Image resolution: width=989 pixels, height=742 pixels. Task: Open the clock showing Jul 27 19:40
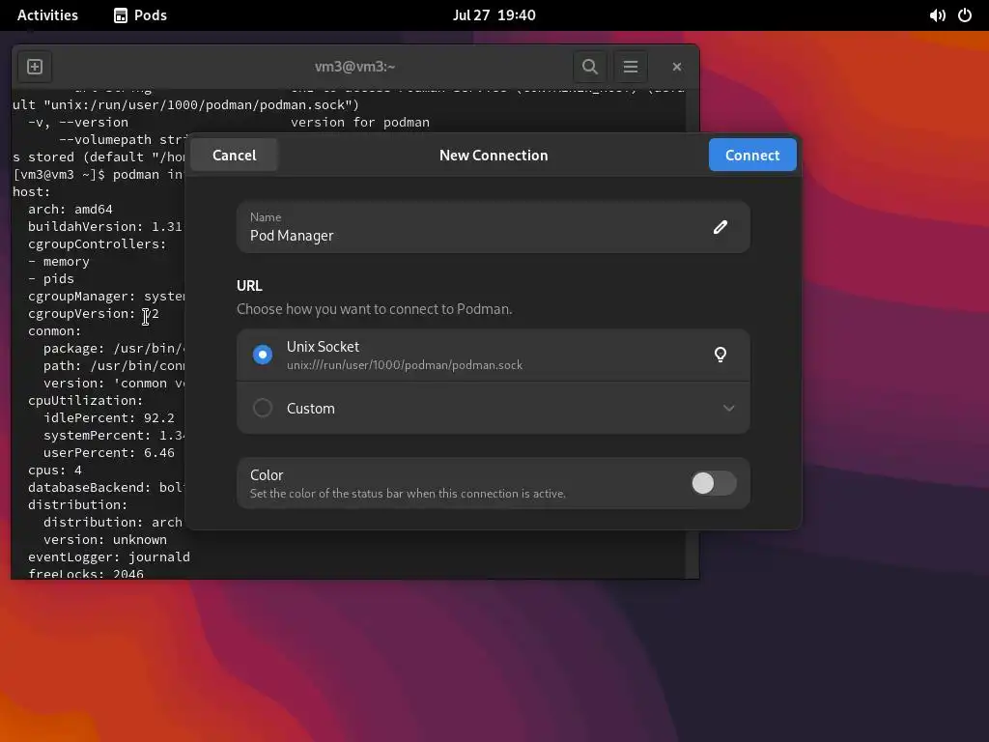(x=494, y=15)
